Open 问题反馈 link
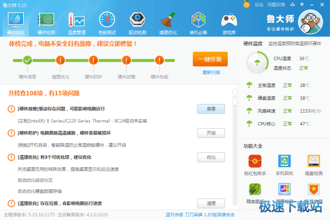Image resolution: width=330 pixels, height=220 pixels. click(x=276, y=4)
